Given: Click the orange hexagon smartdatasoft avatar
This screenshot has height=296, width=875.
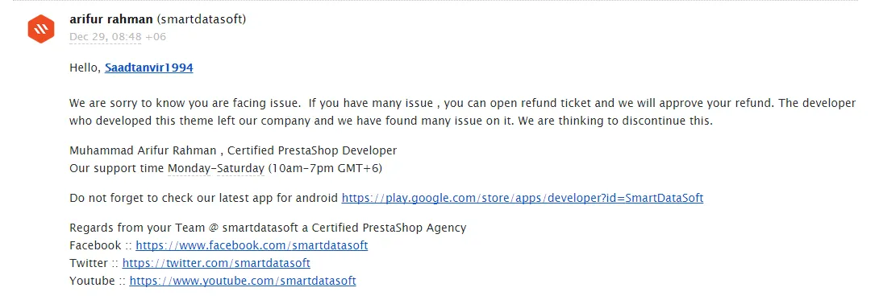Looking at the screenshot, I should click(41, 28).
